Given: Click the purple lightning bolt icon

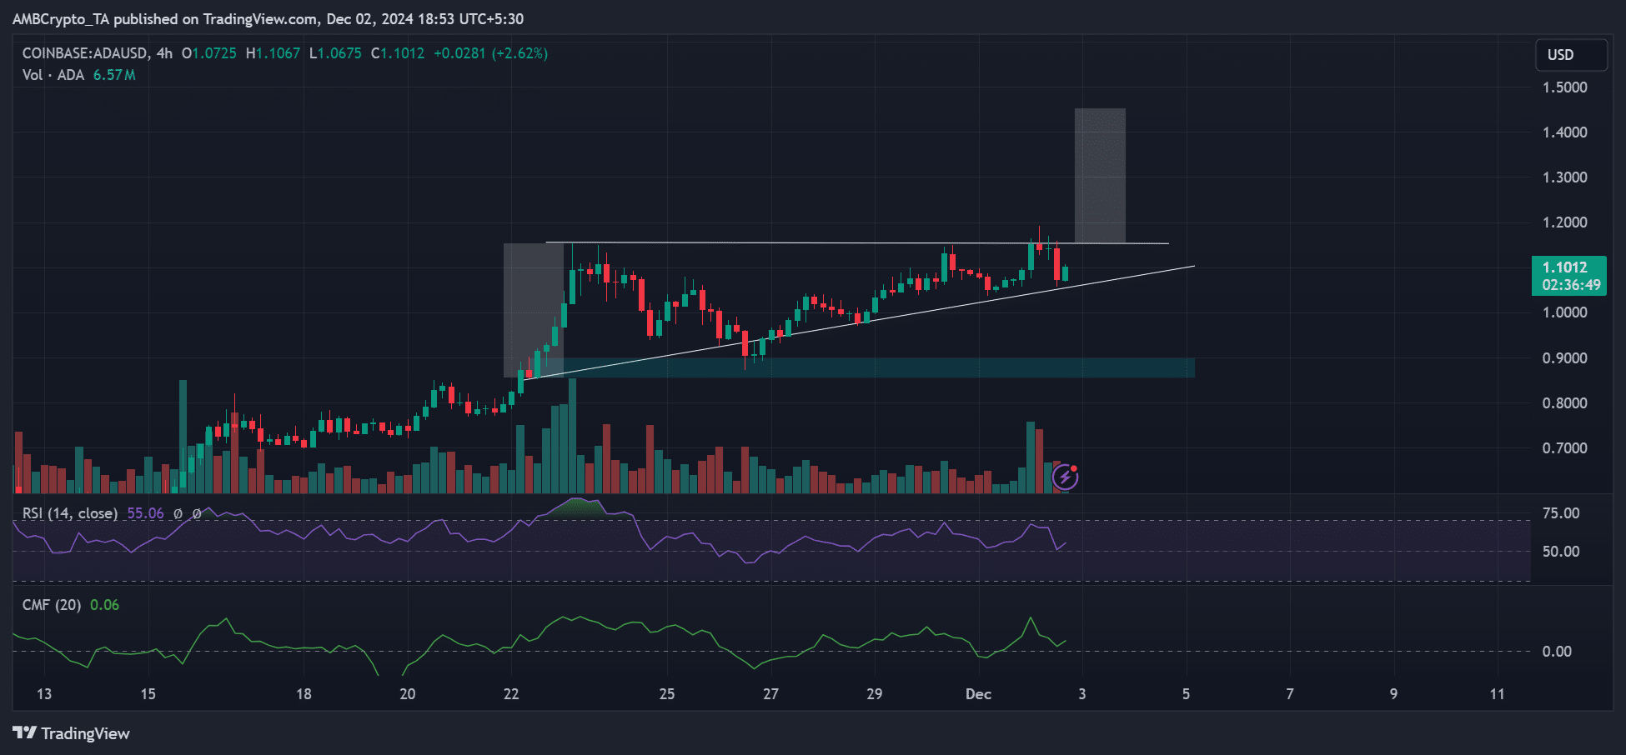Looking at the screenshot, I should [x=1066, y=477].
